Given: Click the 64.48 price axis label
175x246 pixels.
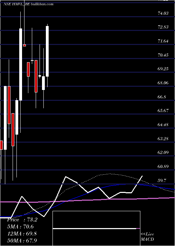Looking at the screenshot, I should 163,125.
